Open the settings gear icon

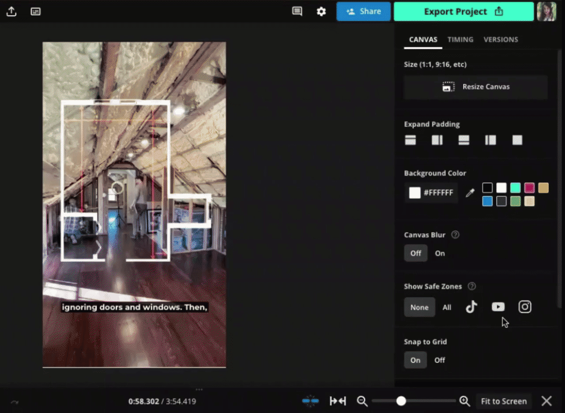click(x=321, y=11)
